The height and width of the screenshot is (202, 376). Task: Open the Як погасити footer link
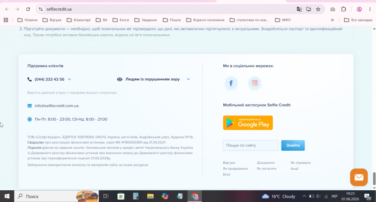tap(266, 168)
